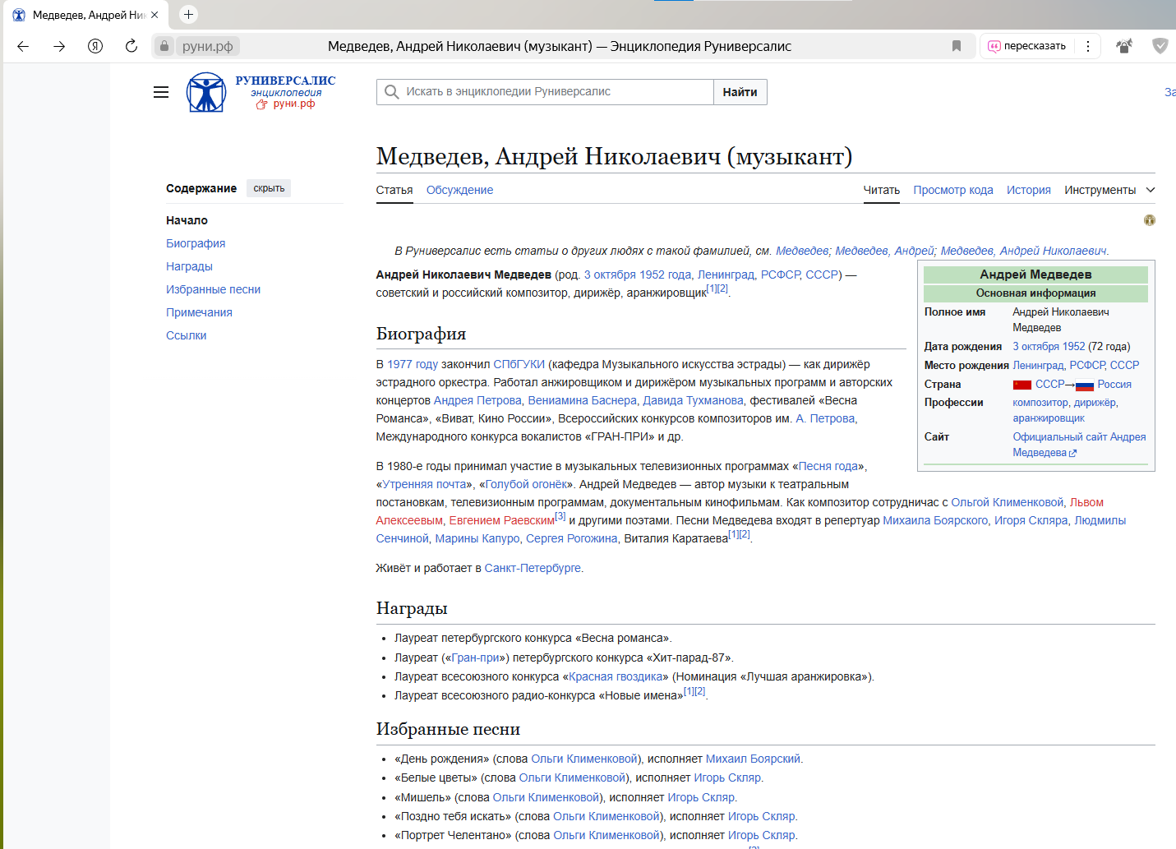Open the Голубой огонёк link
The width and height of the screenshot is (1176, 849).
(x=527, y=484)
